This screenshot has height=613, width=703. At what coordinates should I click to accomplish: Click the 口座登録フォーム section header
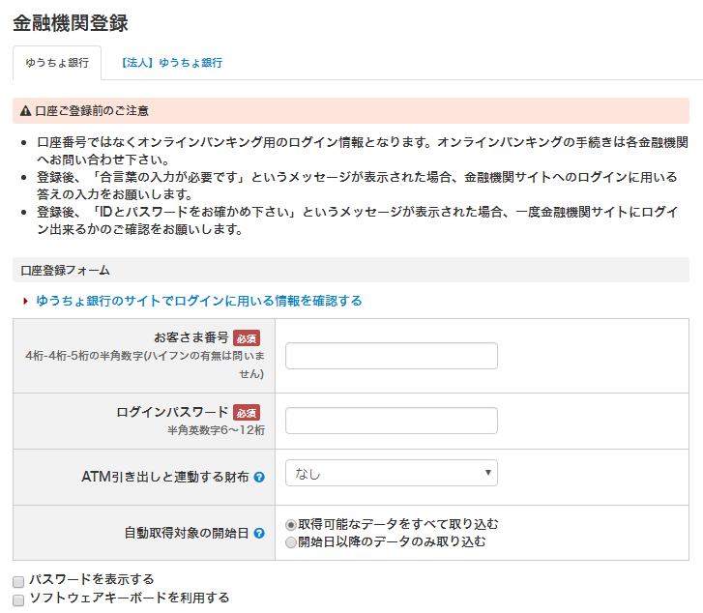351,270
